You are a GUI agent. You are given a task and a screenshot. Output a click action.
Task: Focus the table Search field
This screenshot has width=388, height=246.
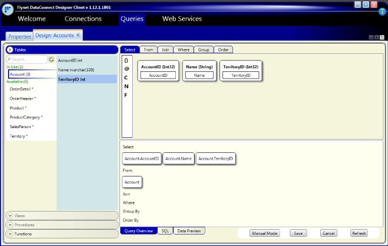pos(27,59)
